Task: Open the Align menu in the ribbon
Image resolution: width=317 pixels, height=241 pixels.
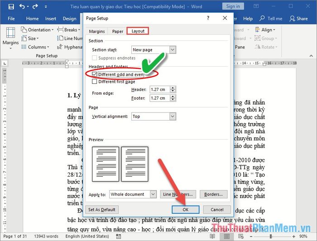Action: click(265, 30)
